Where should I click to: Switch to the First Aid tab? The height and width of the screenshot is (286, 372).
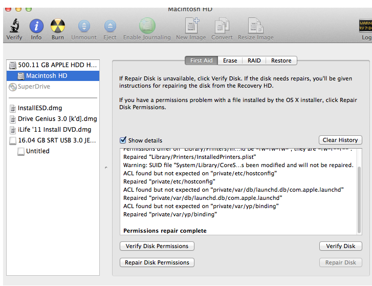[x=201, y=60]
